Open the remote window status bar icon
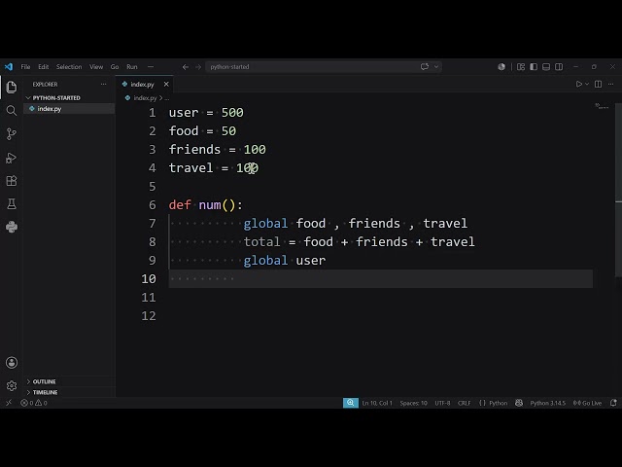The image size is (622, 467). (x=9, y=403)
